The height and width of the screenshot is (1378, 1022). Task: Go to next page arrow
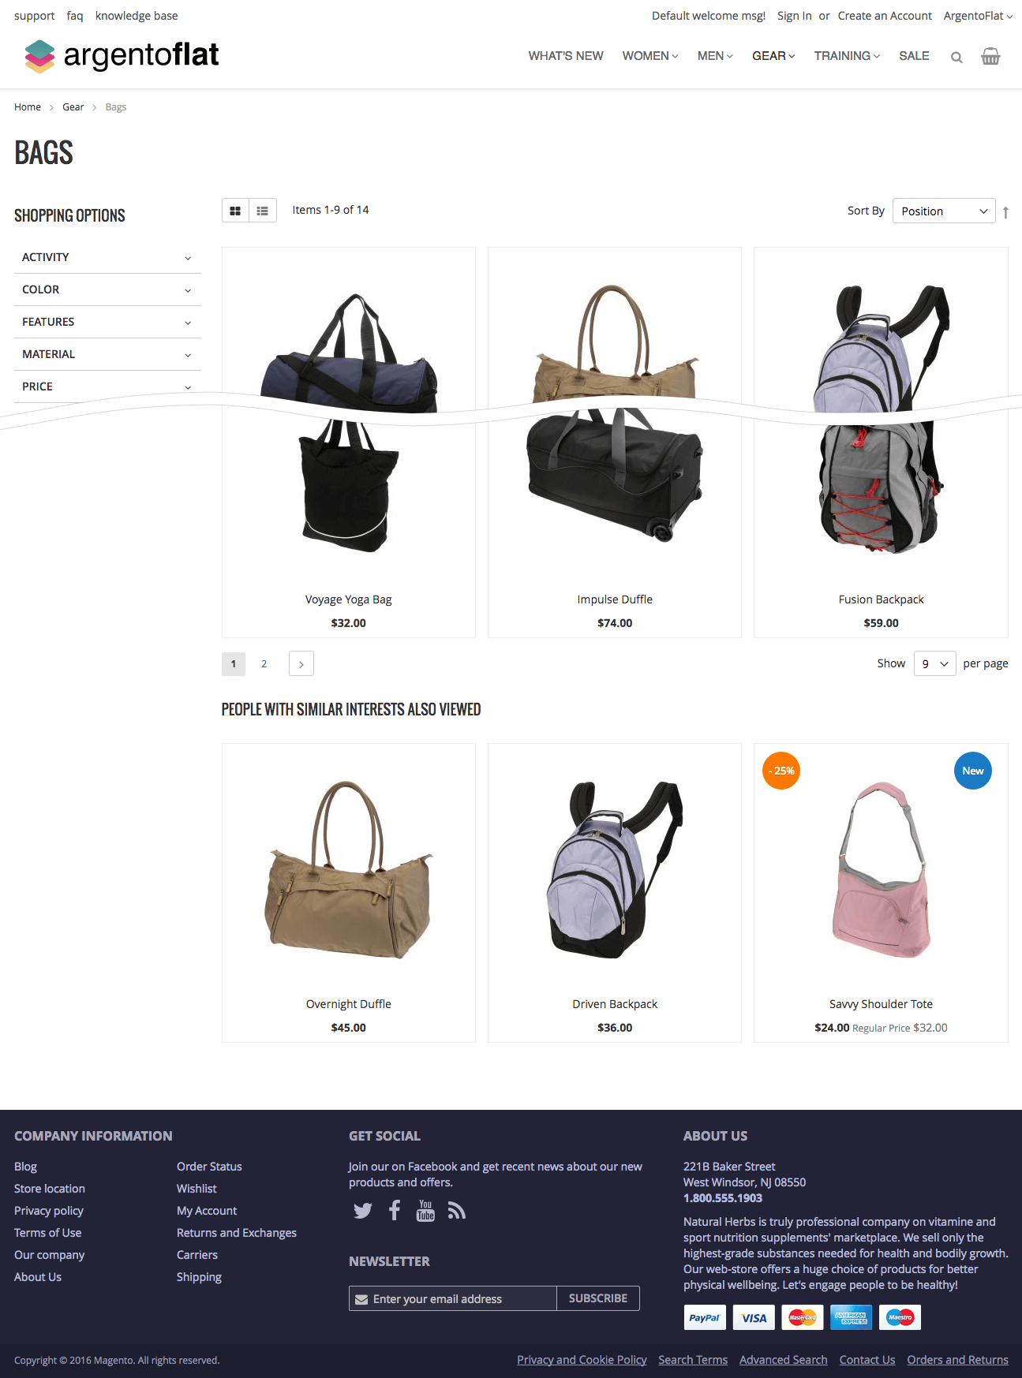[301, 664]
